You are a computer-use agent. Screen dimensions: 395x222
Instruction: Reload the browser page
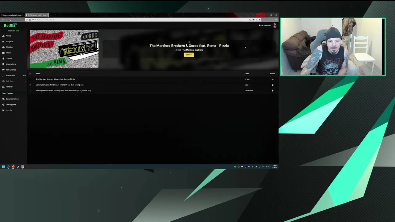coord(10,20)
